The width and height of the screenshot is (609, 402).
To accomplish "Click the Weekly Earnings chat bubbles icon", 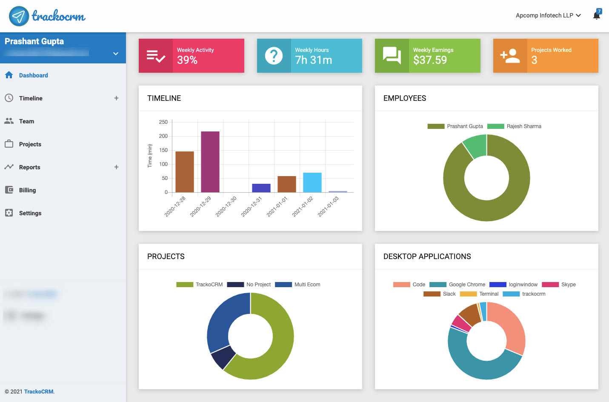I will [x=392, y=56].
